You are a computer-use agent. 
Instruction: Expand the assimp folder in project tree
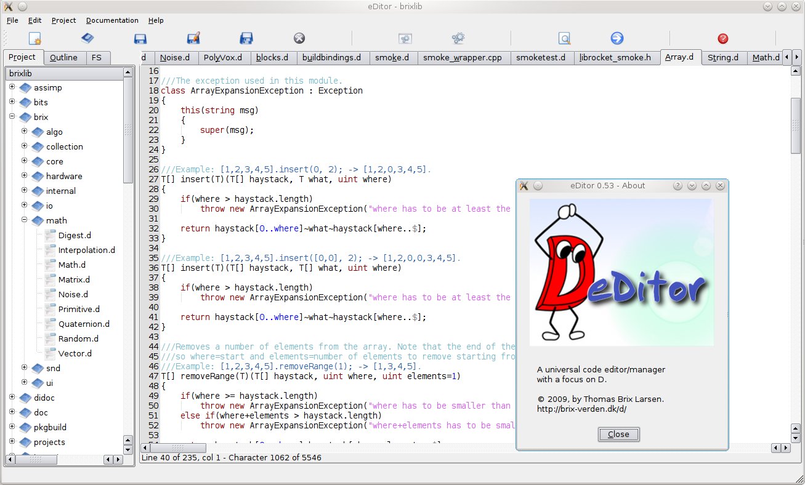(x=12, y=87)
